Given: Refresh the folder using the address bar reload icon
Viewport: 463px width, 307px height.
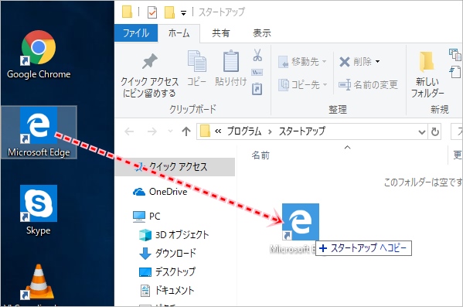Looking at the screenshot, I should (435, 131).
